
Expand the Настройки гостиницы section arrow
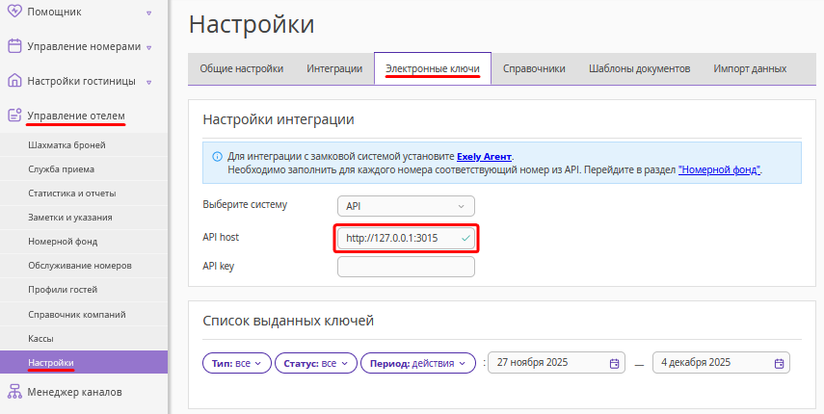148,82
